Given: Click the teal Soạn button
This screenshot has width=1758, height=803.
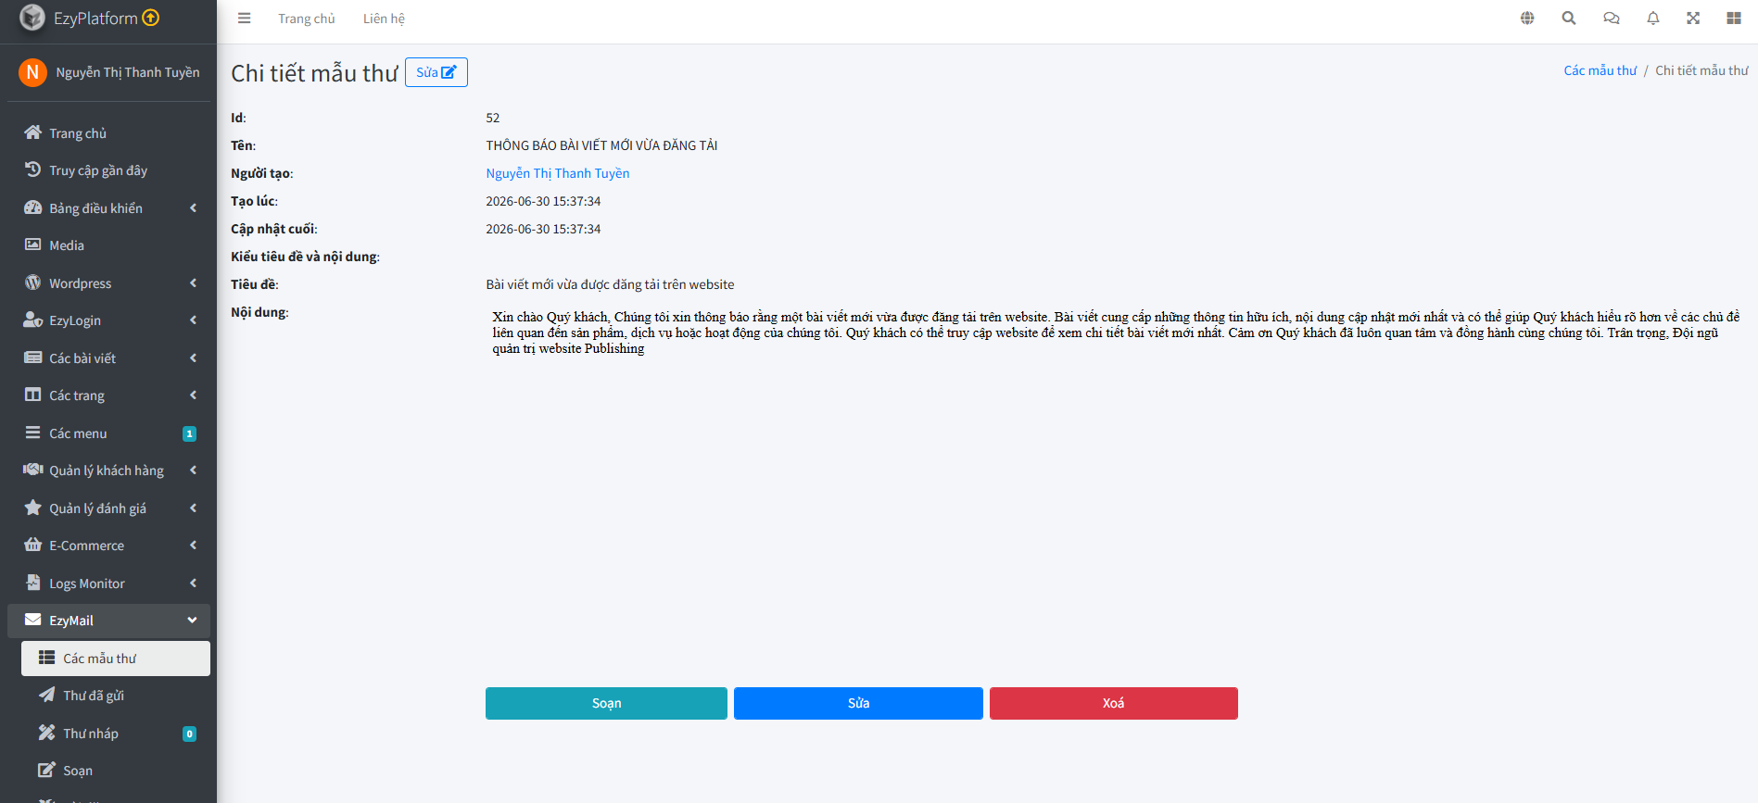Looking at the screenshot, I should (606, 703).
